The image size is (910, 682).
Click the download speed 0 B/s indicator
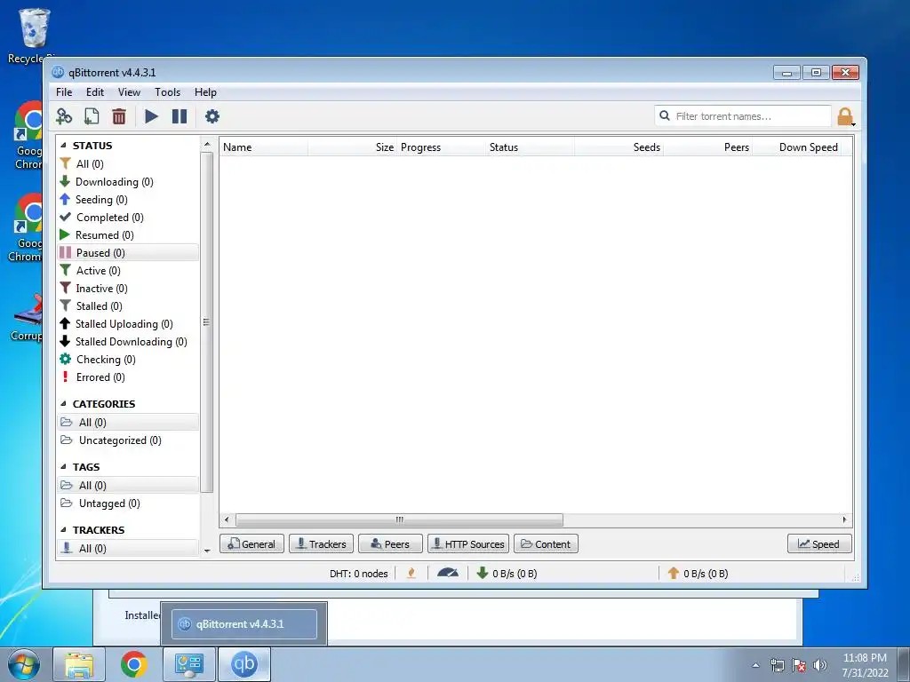pyautogui.click(x=507, y=574)
